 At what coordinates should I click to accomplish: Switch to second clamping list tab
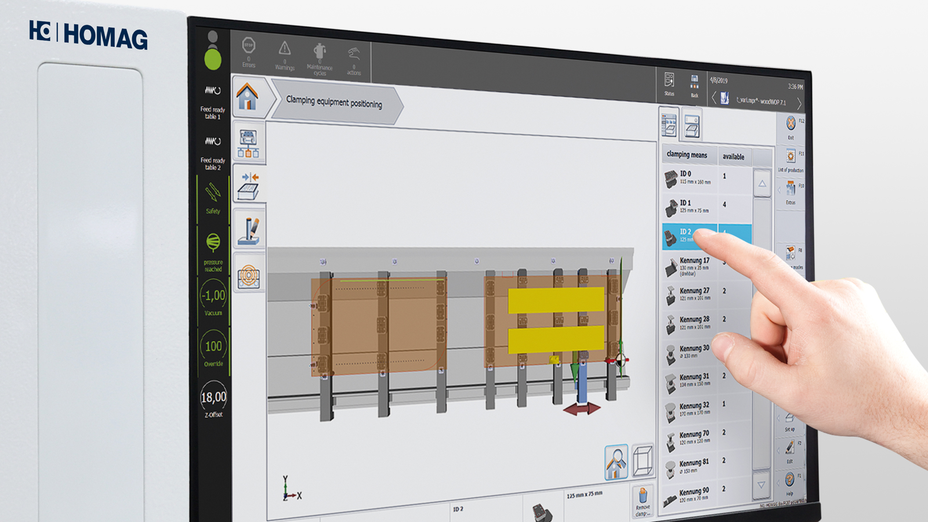pos(692,126)
